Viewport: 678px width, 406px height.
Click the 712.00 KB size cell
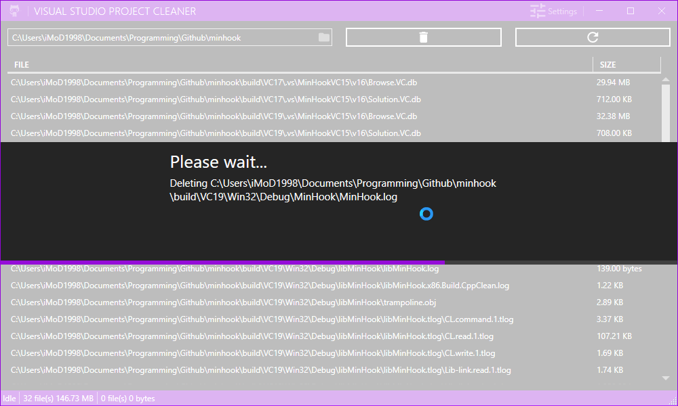614,99
